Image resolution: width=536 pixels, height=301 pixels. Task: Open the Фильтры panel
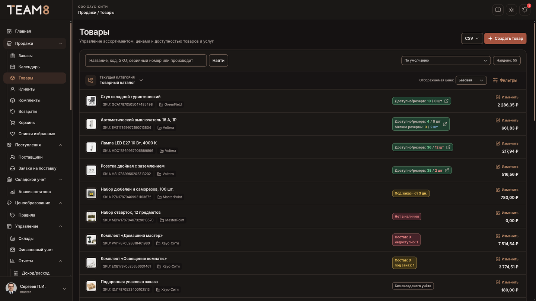point(505,80)
